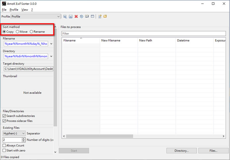Click the Save profile floppy disk icon

click(71, 16)
